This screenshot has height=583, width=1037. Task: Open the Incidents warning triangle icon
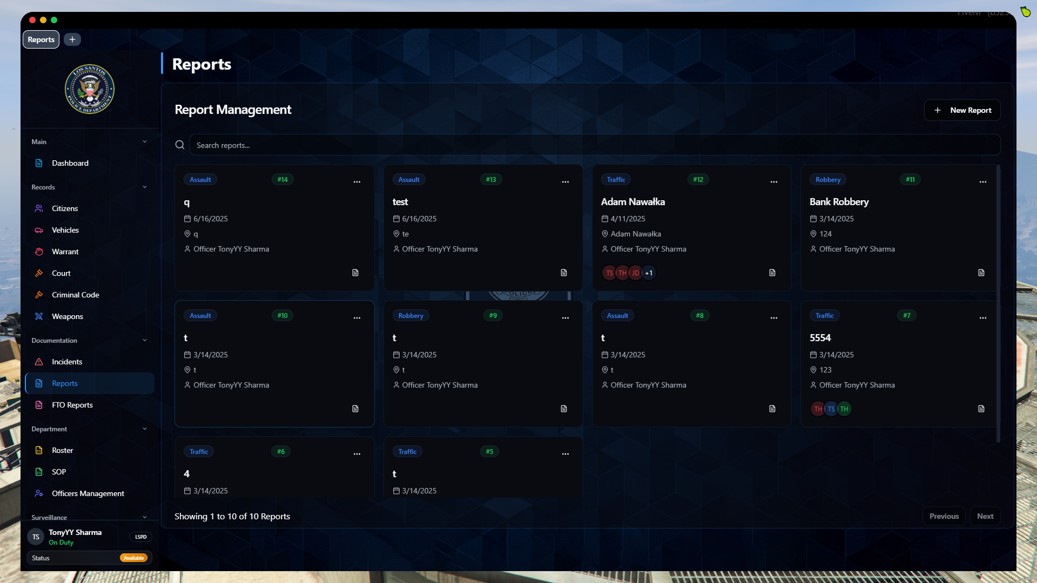38,362
